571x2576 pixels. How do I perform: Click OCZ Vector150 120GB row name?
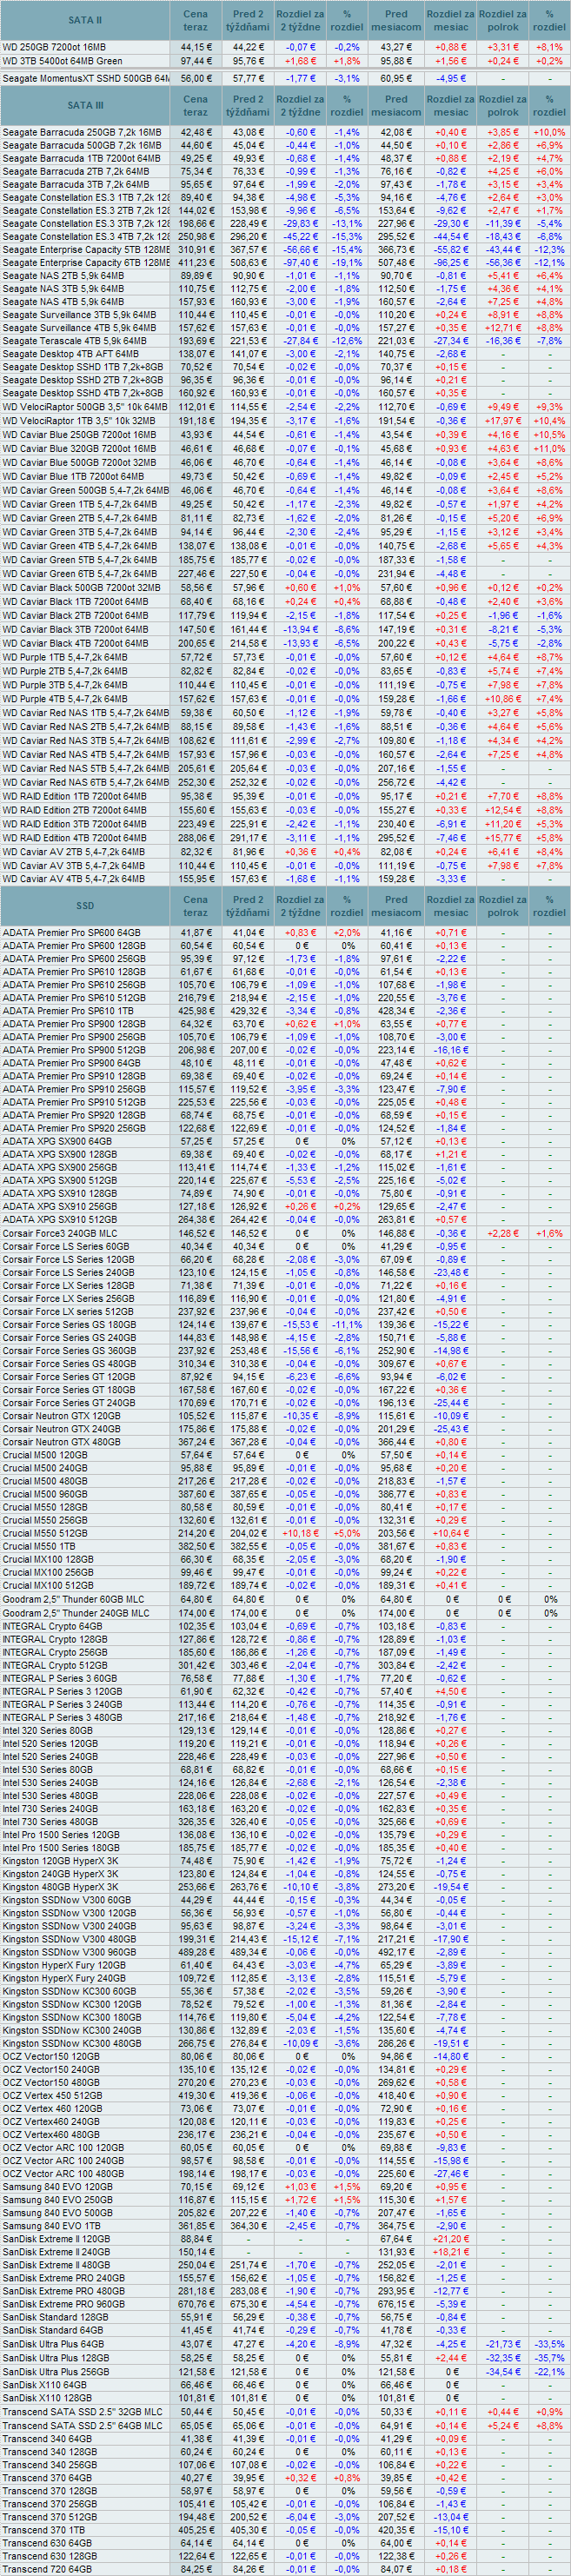51,2057
